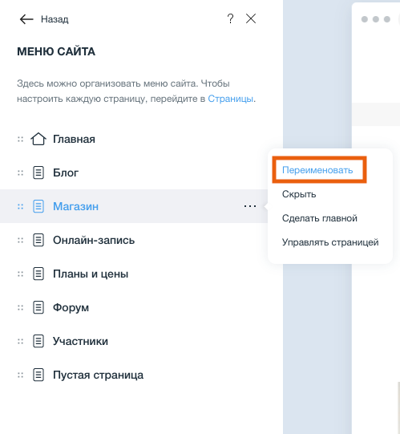Select Переименовать in the context menu
The image size is (400, 434).
317,170
